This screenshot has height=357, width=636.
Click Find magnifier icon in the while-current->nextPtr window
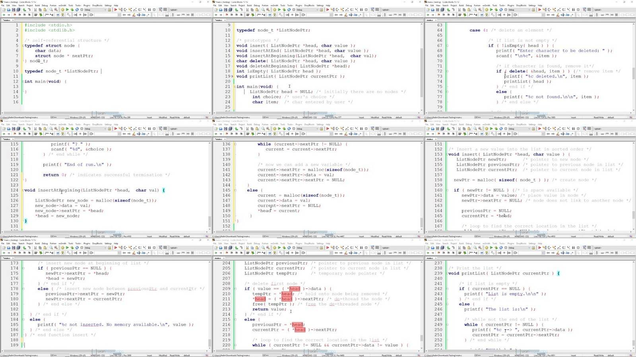coord(263,129)
